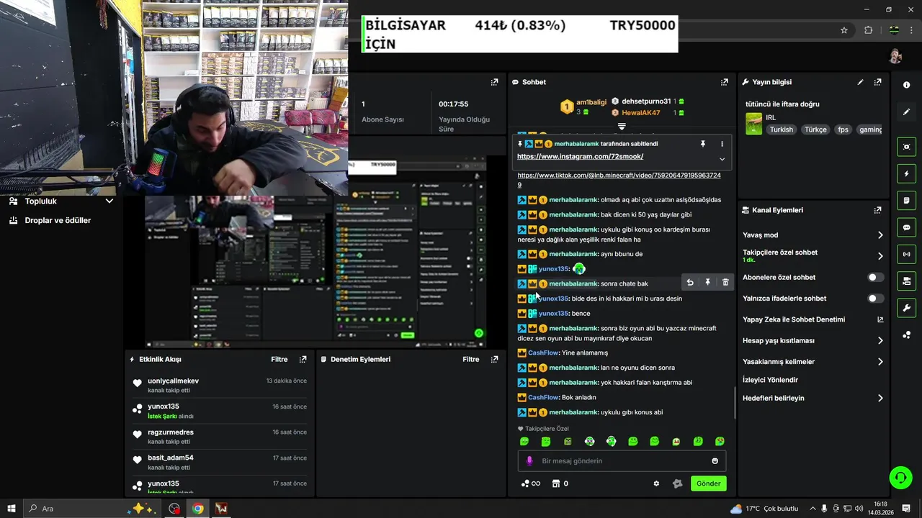Click the uonlycallmekev follow event
This screenshot has height=518, width=922.
tap(220, 386)
